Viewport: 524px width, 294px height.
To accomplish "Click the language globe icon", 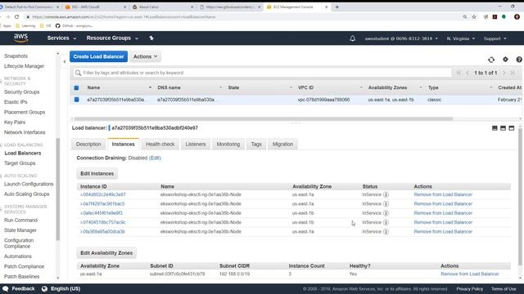I will tap(44, 288).
